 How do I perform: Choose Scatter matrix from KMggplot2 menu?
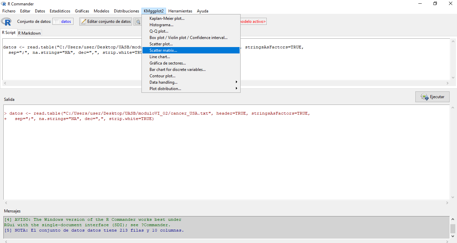[163, 50]
